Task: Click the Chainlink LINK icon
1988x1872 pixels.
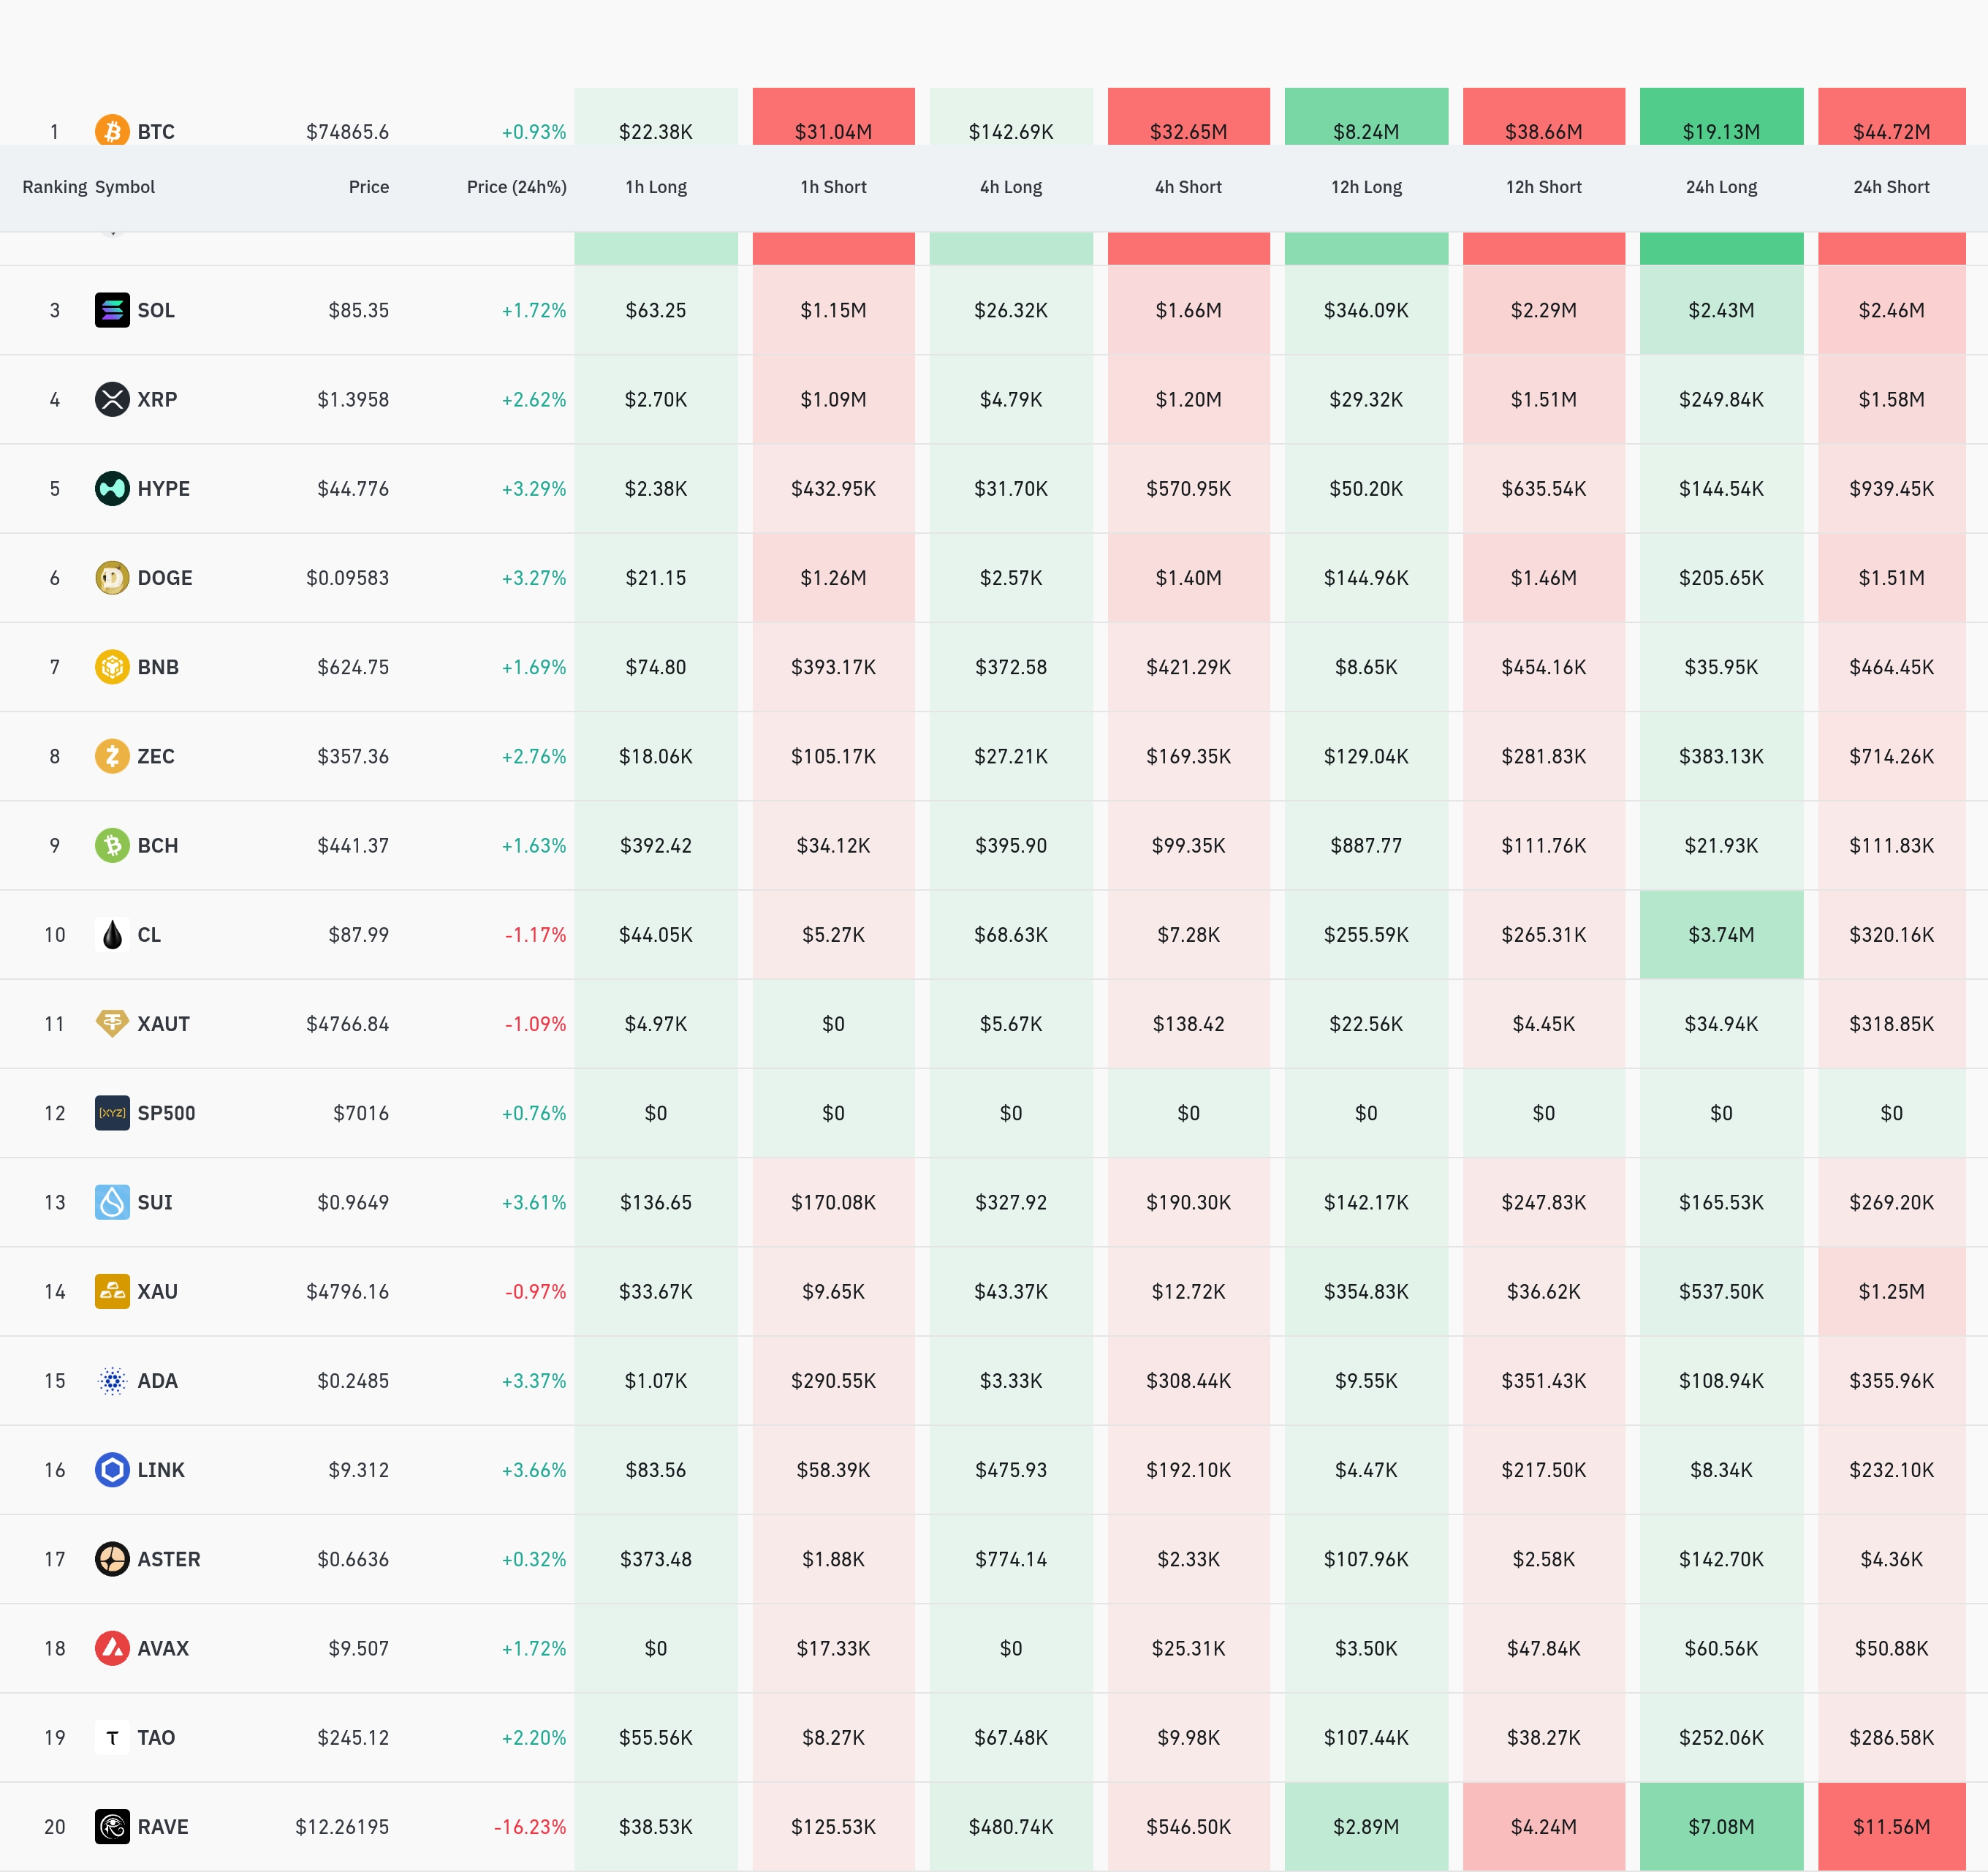Action: [112, 1470]
